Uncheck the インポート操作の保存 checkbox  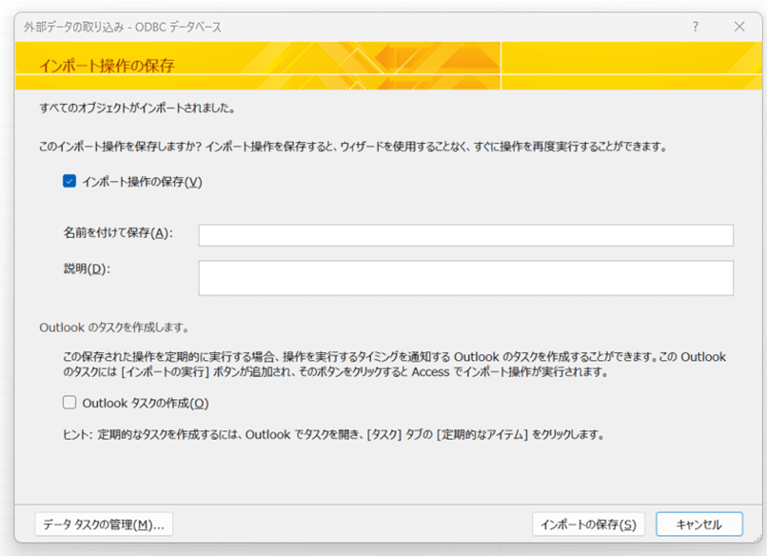[x=69, y=182]
